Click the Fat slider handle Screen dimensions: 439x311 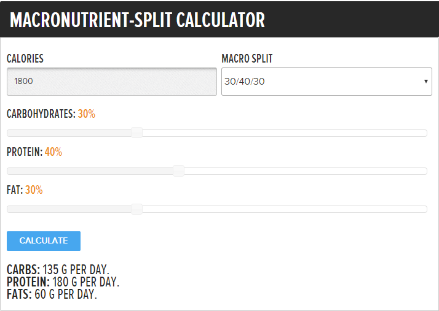137,209
